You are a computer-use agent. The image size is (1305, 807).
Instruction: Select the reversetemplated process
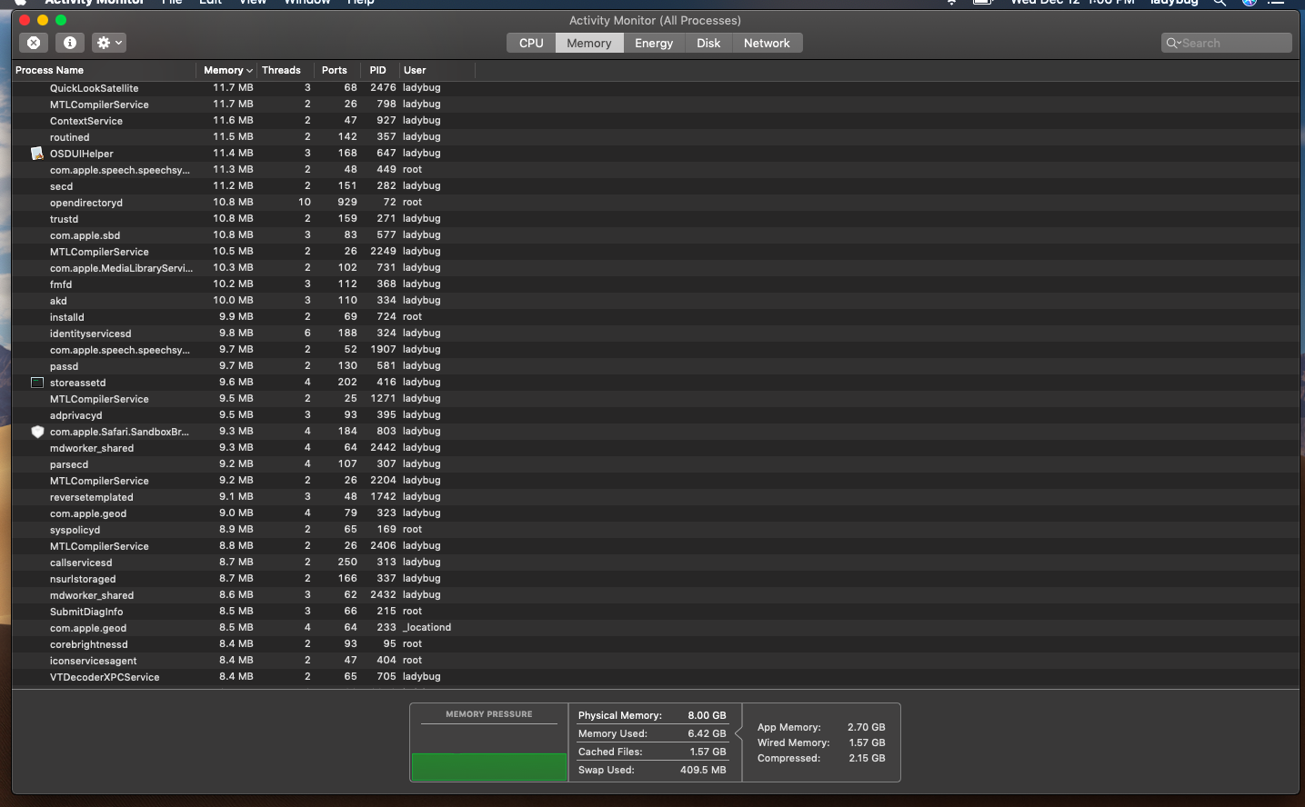tap(655, 497)
